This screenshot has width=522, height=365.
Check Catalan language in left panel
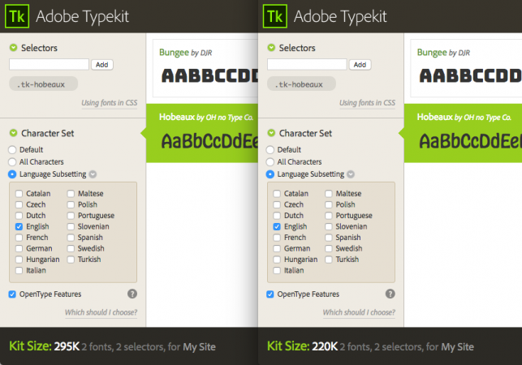[x=19, y=194]
